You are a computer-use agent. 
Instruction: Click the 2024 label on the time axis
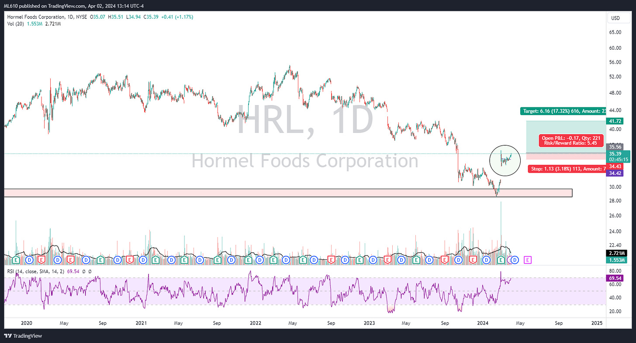pos(483,324)
